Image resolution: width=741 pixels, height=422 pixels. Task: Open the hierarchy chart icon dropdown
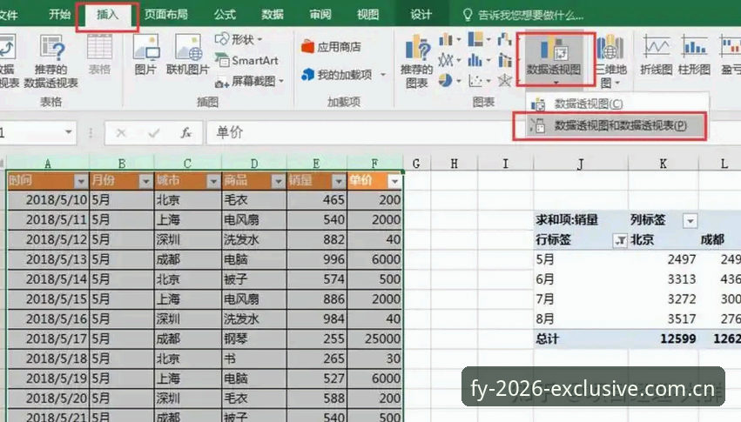(x=478, y=40)
